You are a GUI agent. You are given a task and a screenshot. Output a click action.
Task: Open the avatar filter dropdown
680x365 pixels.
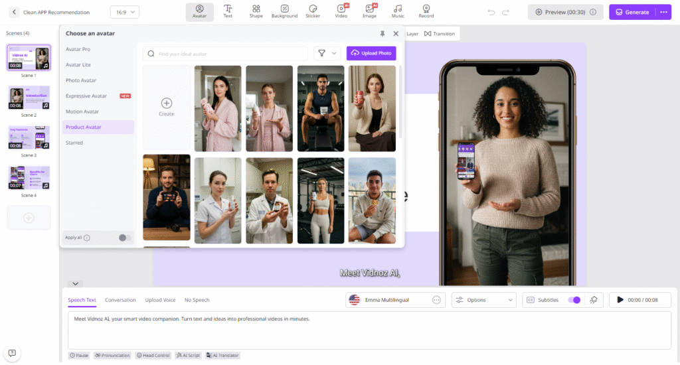pos(326,53)
